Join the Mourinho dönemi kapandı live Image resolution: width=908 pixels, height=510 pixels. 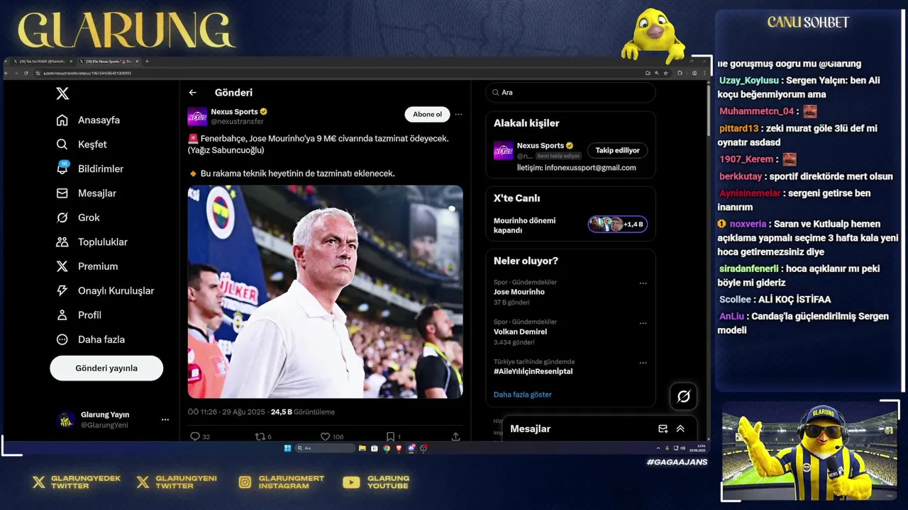pyautogui.click(x=525, y=225)
